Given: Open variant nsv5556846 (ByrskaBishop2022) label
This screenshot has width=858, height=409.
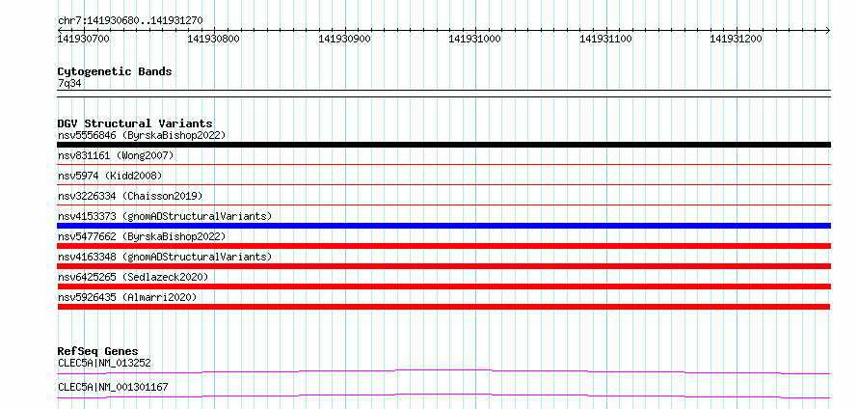Looking at the screenshot, I should [142, 135].
